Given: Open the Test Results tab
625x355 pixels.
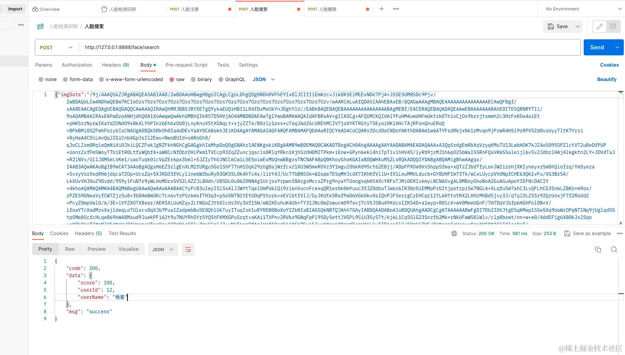Looking at the screenshot, I should pos(122,233).
